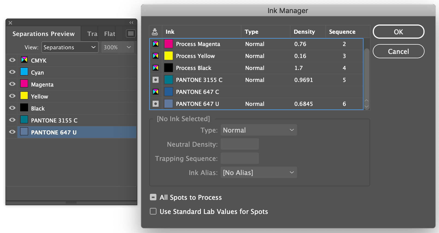Click the Trapping Sequence input field
This screenshot has height=233, width=439.
pyautogui.click(x=240, y=158)
